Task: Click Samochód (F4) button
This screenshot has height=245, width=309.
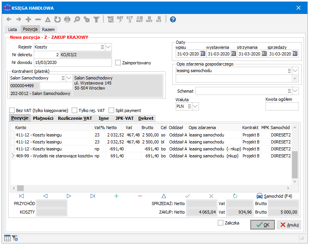Action: pyautogui.click(x=274, y=196)
